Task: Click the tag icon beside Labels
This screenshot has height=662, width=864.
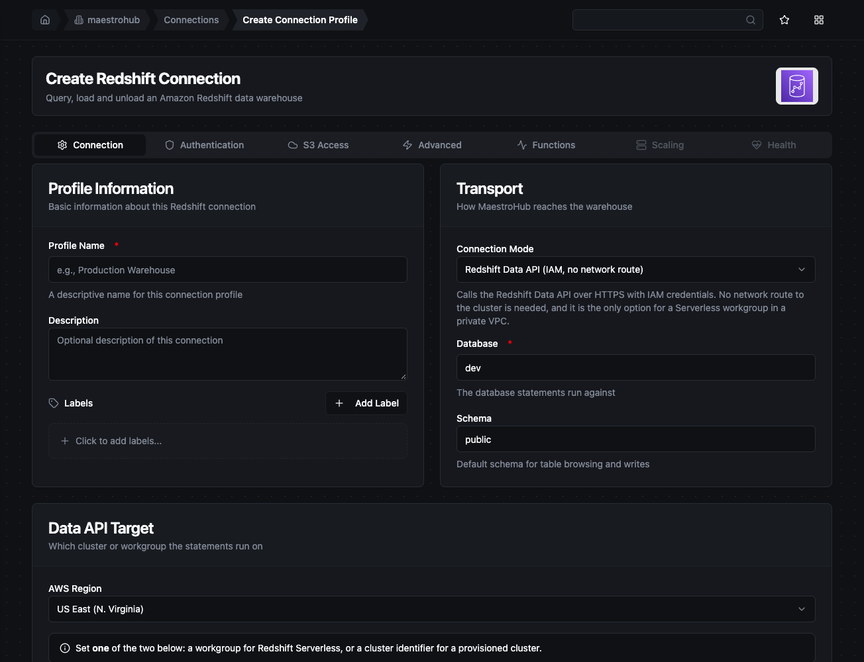Action: [54, 403]
